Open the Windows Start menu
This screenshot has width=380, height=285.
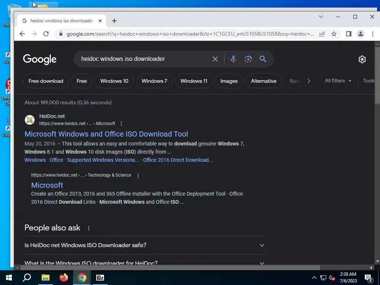tap(9, 278)
